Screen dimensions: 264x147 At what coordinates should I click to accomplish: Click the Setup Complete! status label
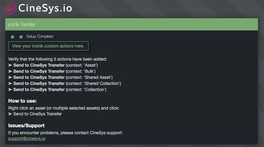click(x=40, y=37)
